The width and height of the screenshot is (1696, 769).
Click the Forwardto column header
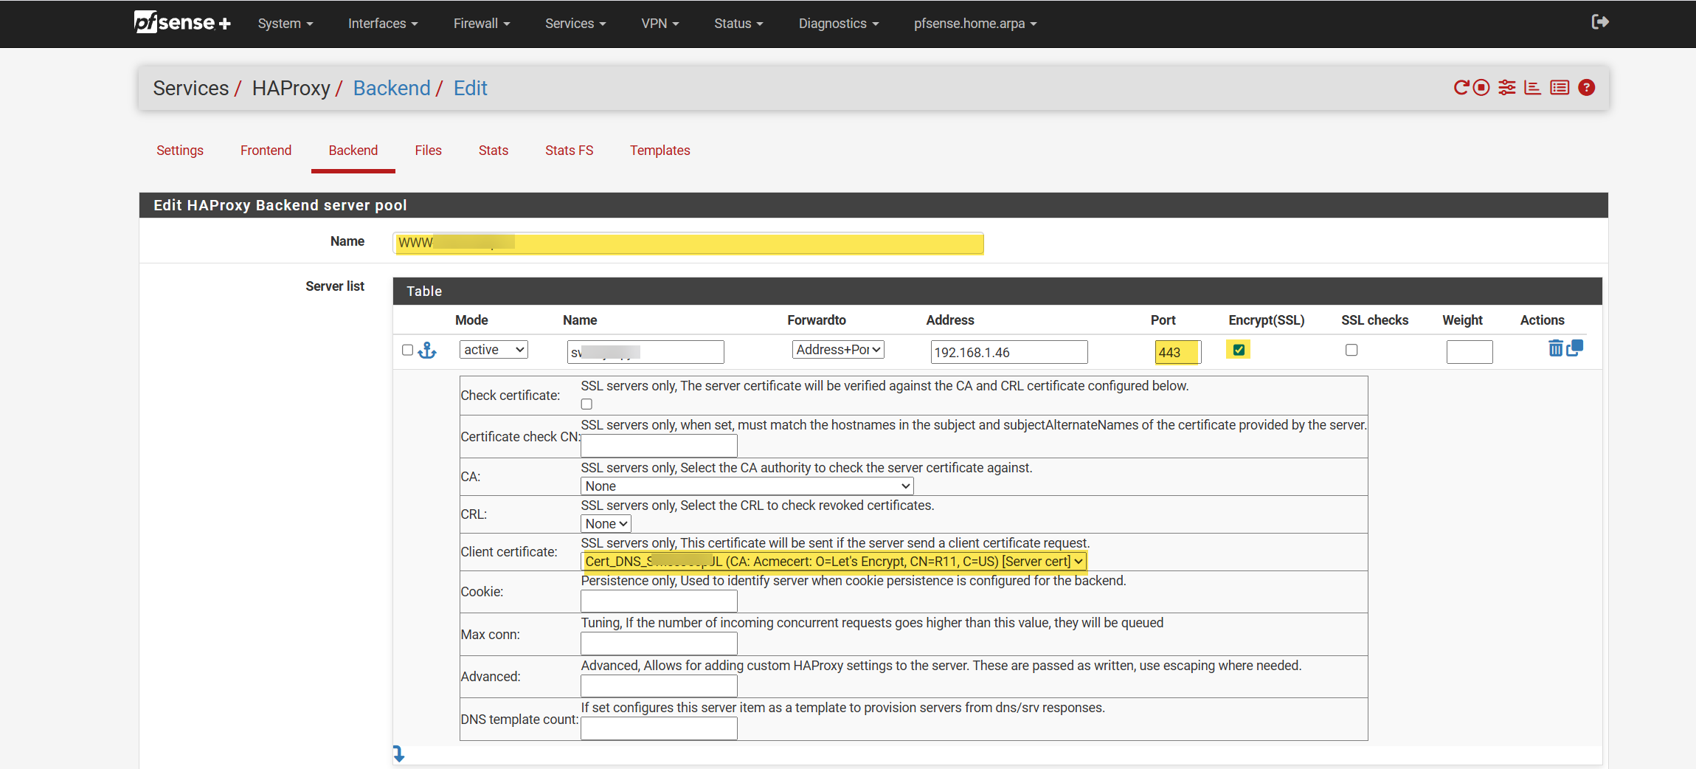(x=817, y=320)
